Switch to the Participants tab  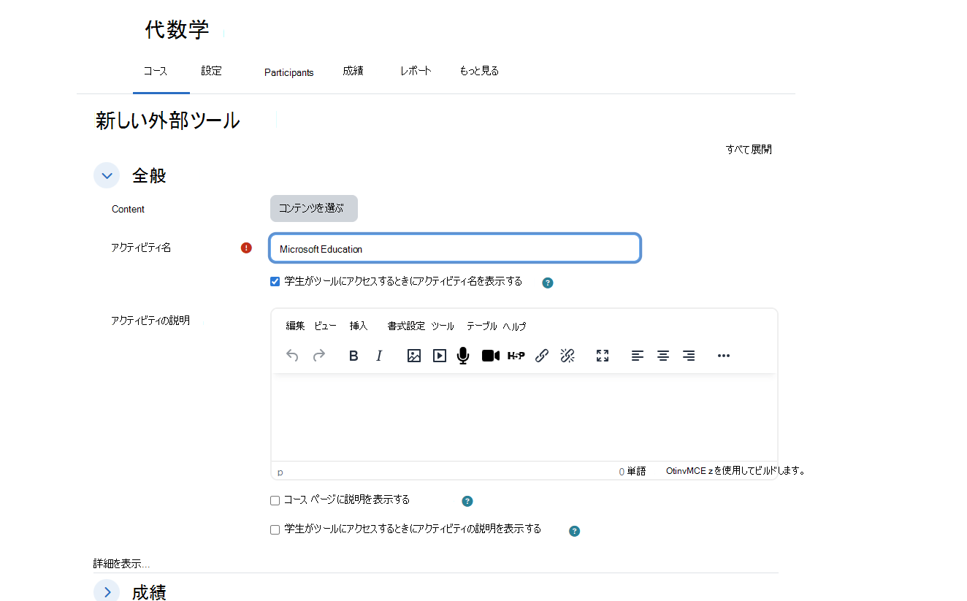click(x=289, y=72)
